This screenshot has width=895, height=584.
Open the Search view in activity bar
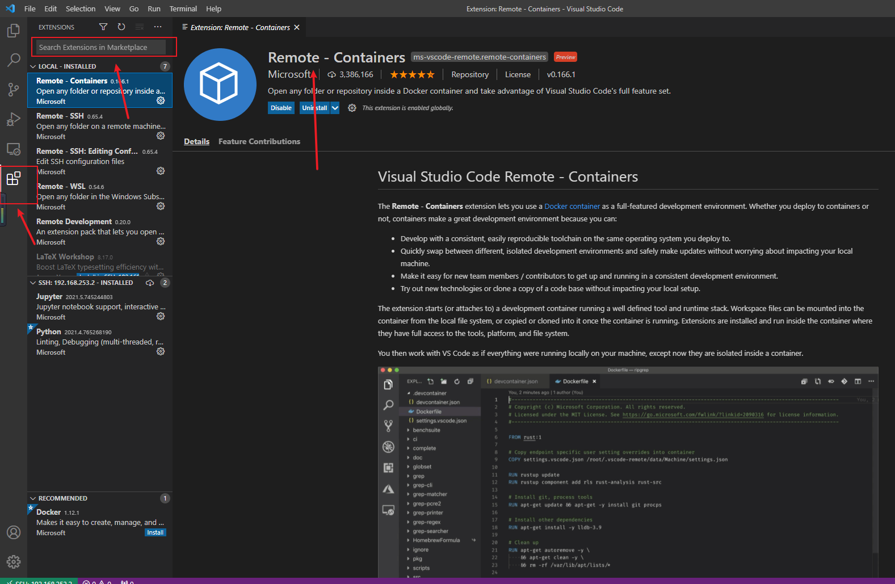point(14,60)
